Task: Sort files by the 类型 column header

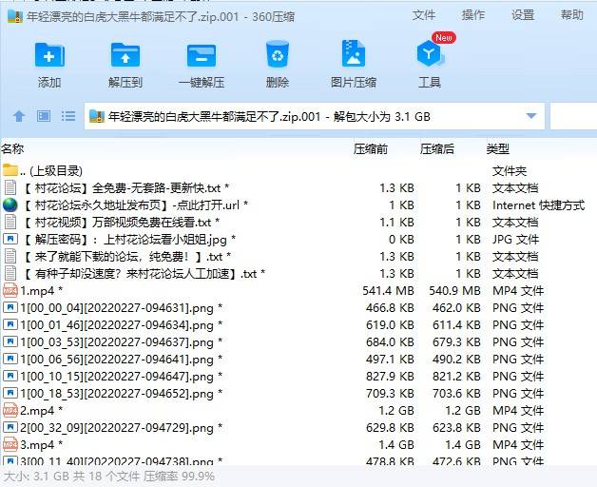Action: click(498, 149)
